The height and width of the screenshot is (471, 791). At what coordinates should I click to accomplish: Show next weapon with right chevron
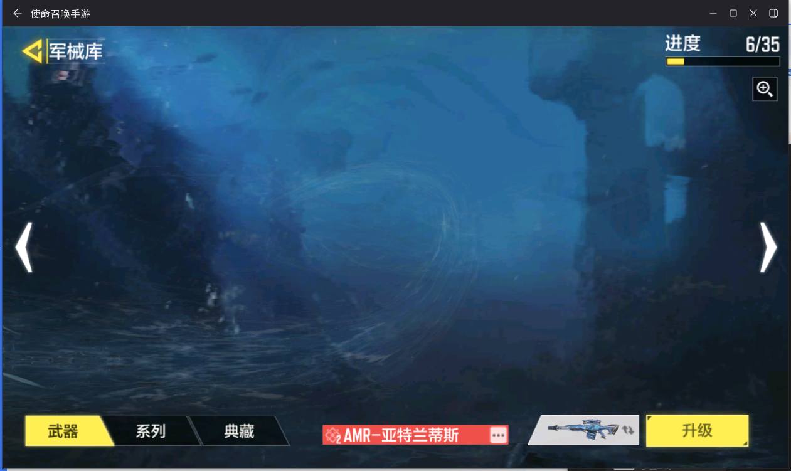click(x=768, y=247)
